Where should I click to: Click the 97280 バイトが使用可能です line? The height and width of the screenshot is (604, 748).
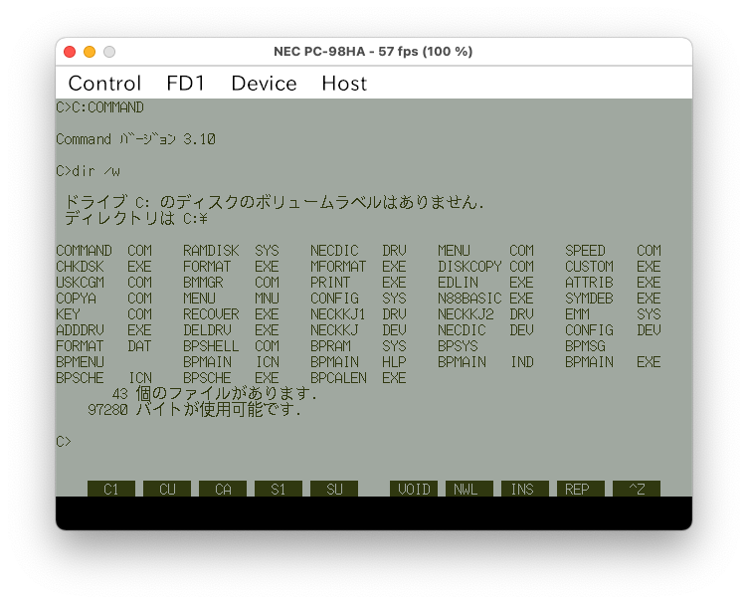click(195, 409)
